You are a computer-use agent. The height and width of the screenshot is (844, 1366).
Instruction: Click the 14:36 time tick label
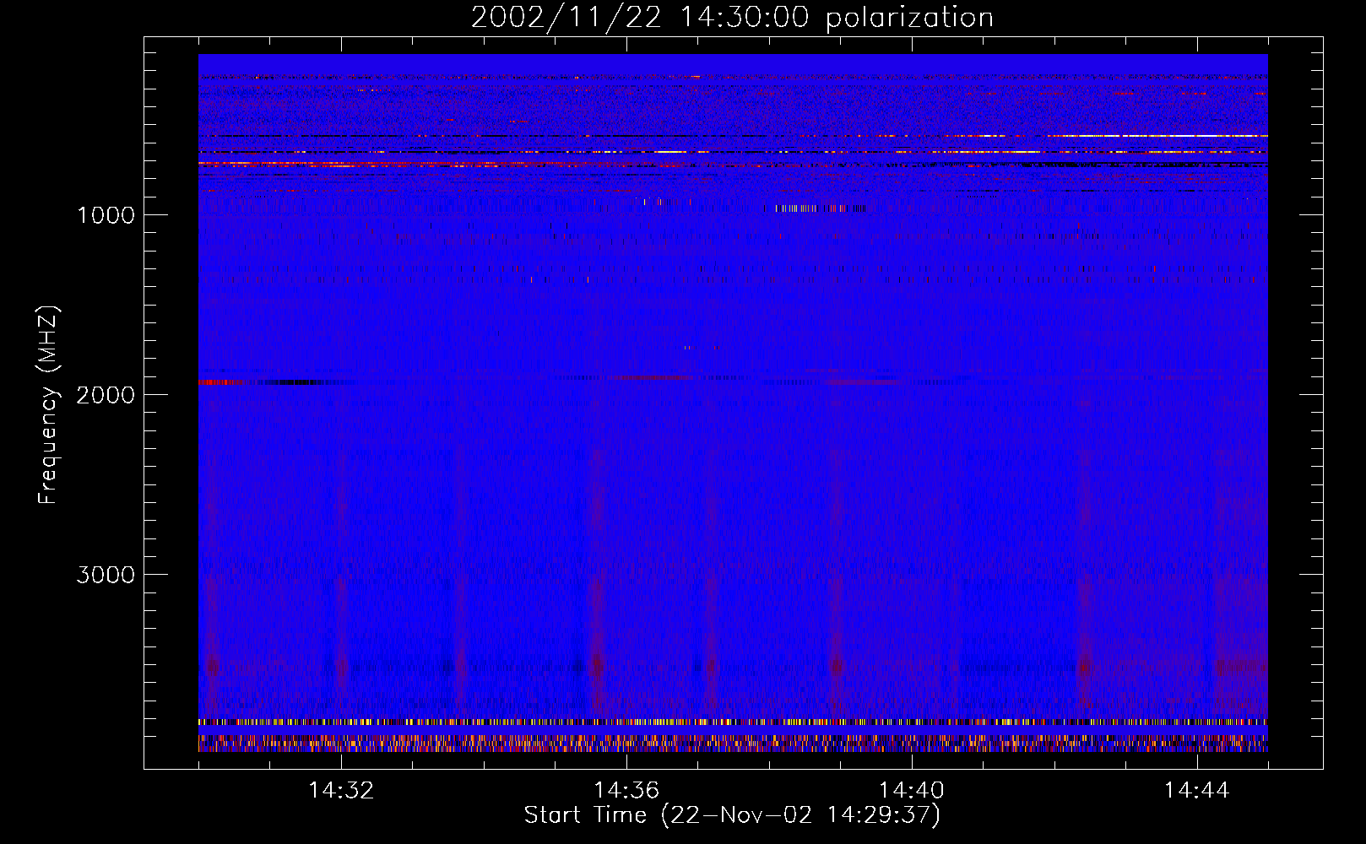click(626, 791)
